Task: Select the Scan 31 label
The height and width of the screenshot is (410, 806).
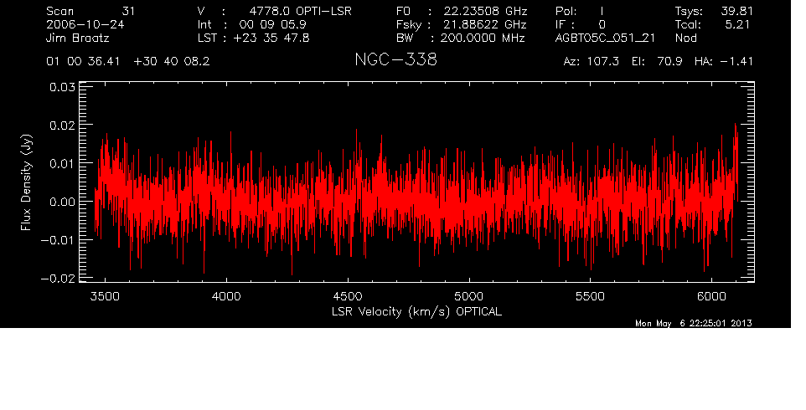Action: click(90, 11)
